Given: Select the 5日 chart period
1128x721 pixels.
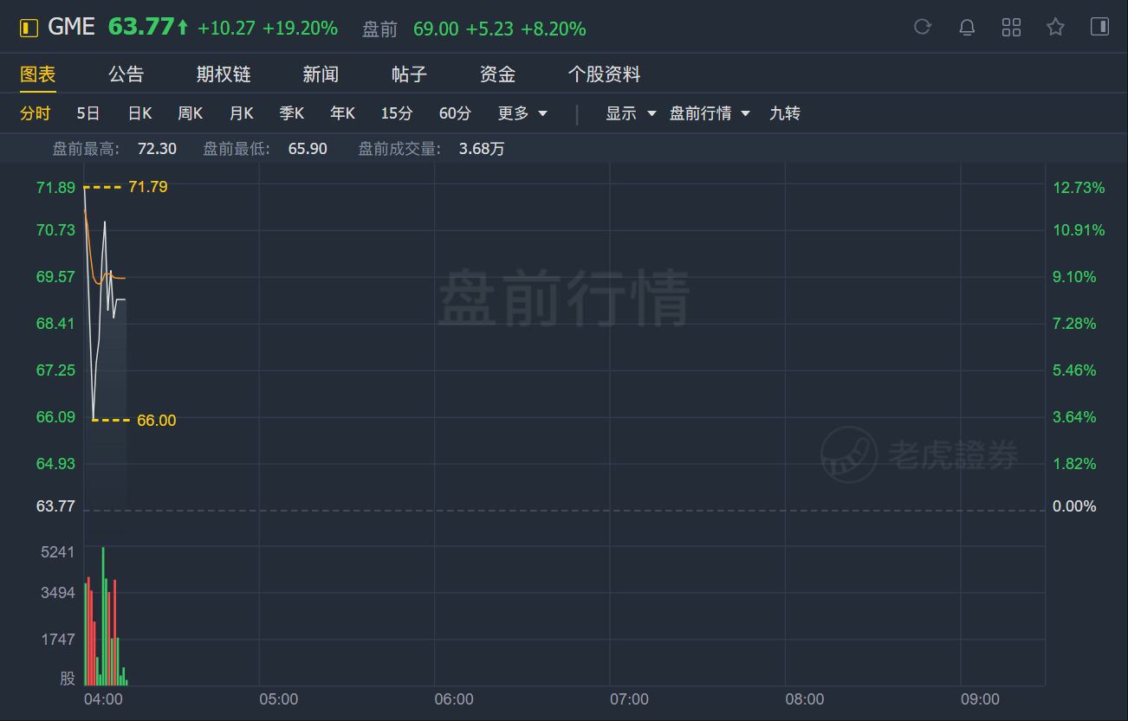Looking at the screenshot, I should point(88,113).
